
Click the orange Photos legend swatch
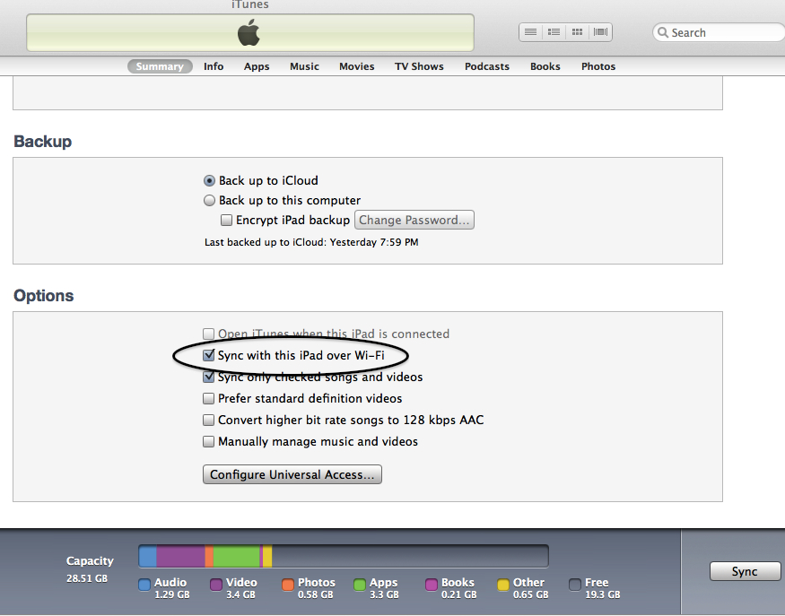288,585
